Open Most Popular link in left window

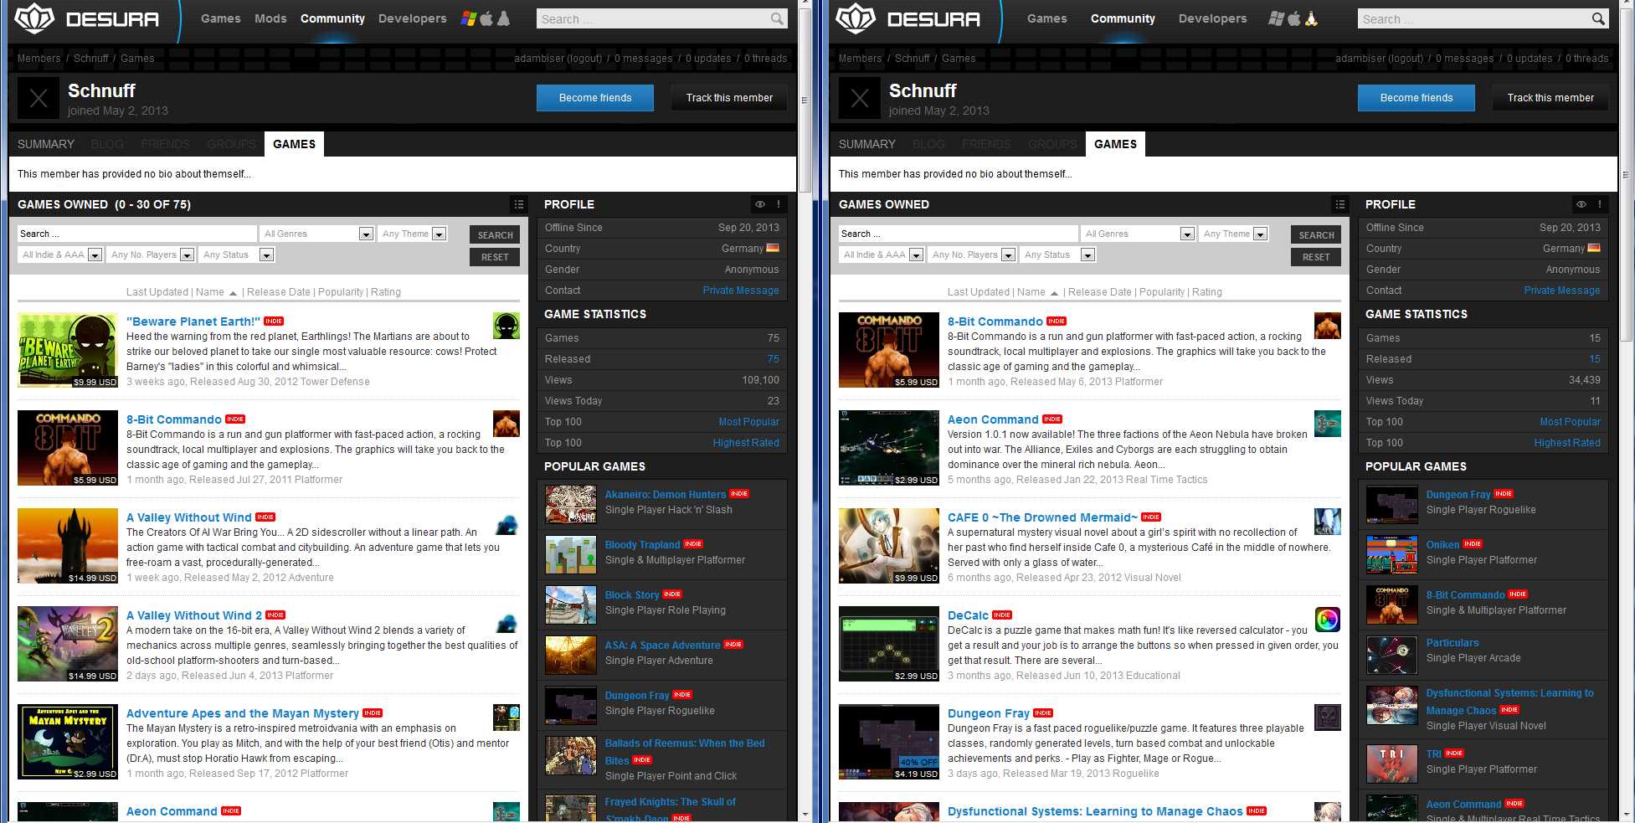[748, 422]
